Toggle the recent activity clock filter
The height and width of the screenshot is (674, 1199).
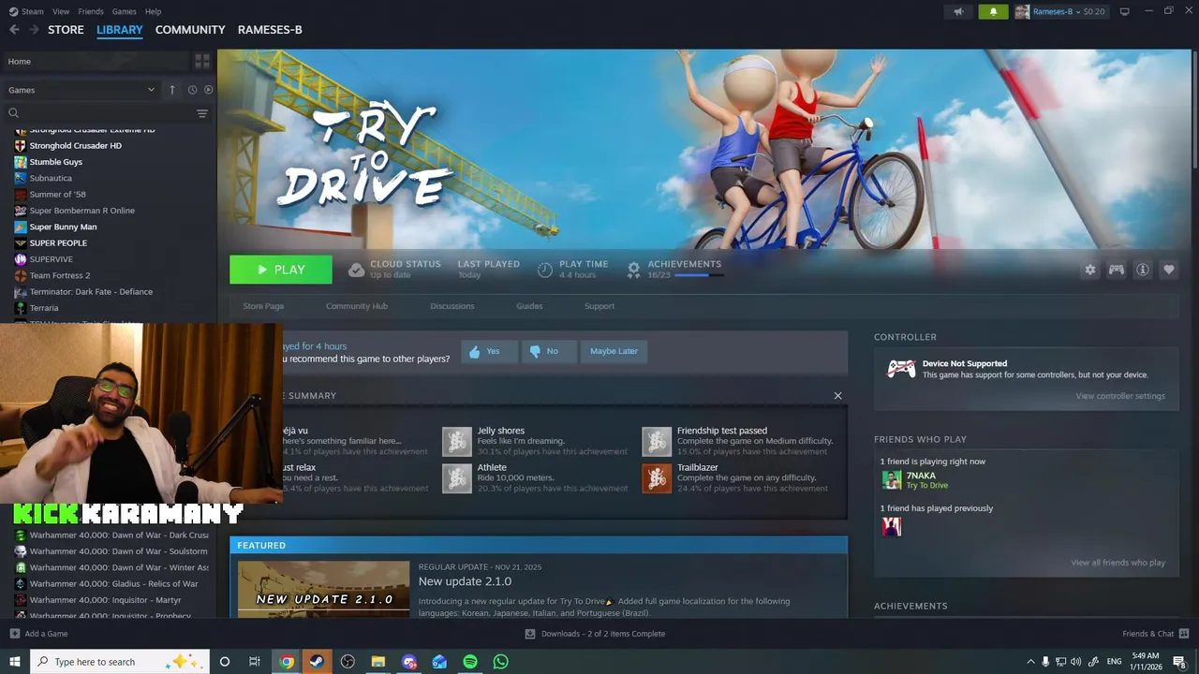[192, 90]
